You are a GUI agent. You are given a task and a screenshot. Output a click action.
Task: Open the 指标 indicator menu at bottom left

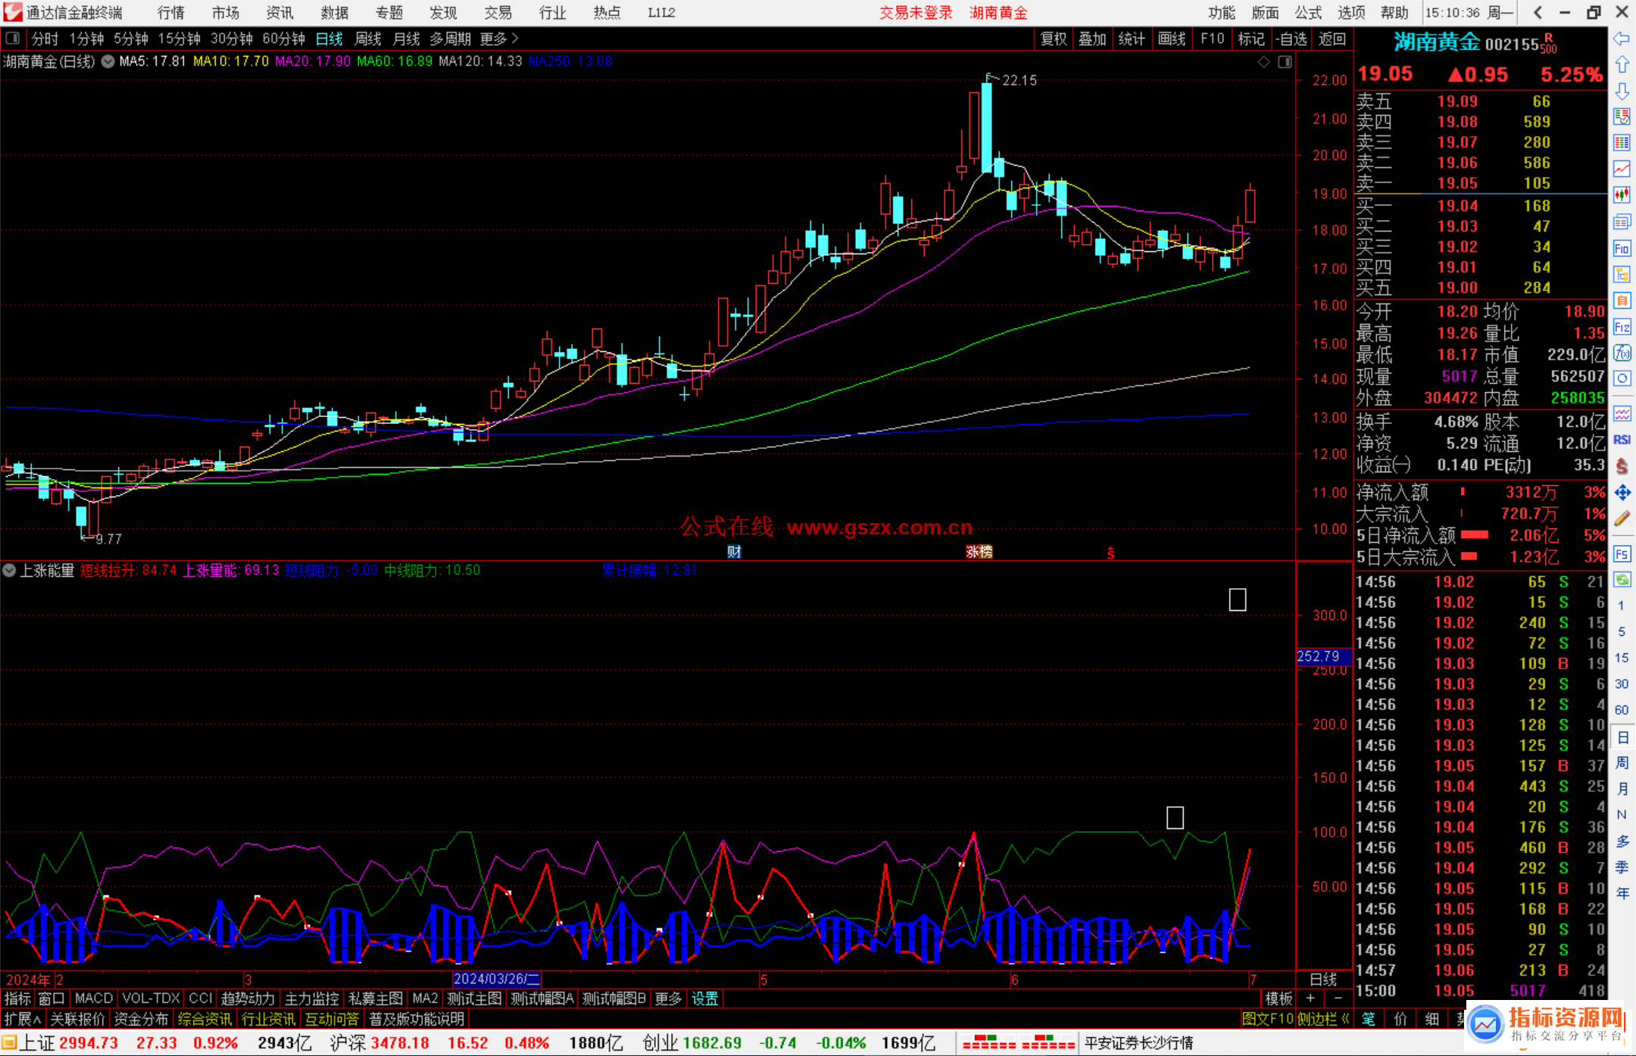tap(17, 998)
